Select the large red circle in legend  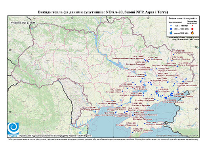pos(193,29)
